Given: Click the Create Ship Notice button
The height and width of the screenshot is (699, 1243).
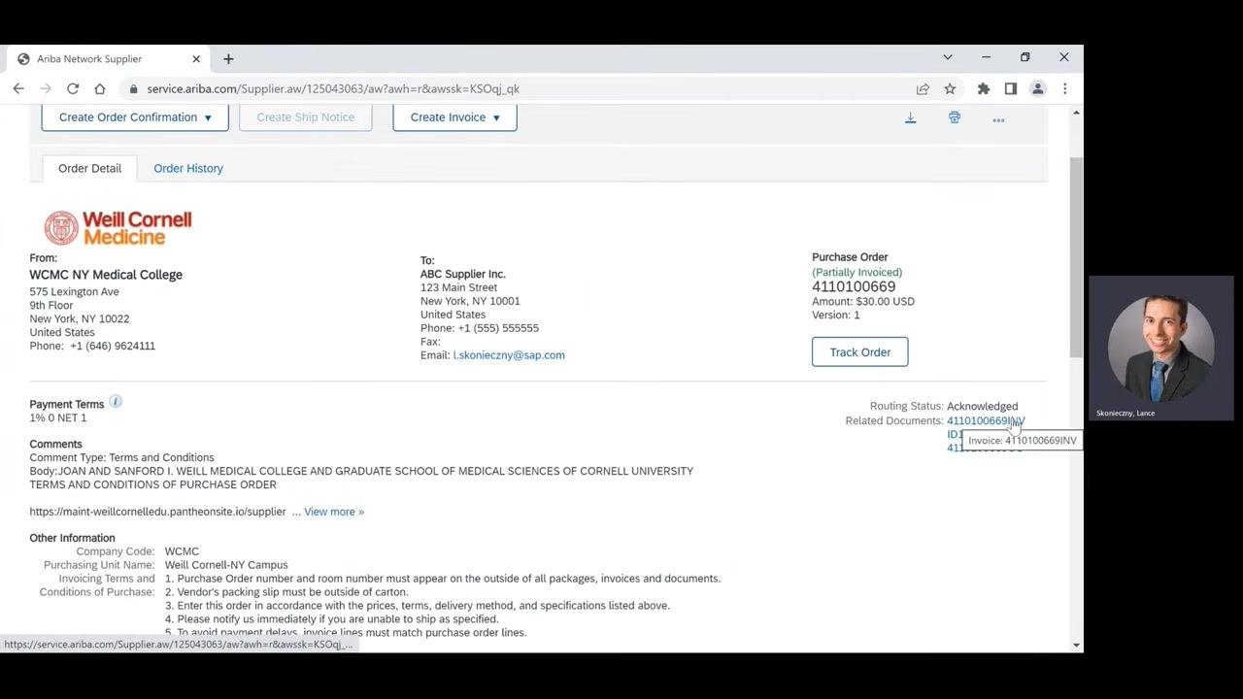Looking at the screenshot, I should pyautogui.click(x=305, y=117).
